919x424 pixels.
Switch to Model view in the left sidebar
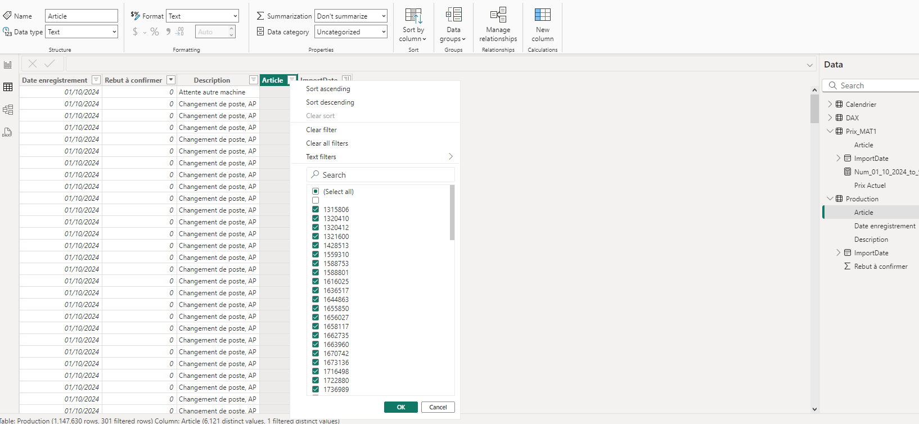point(8,110)
